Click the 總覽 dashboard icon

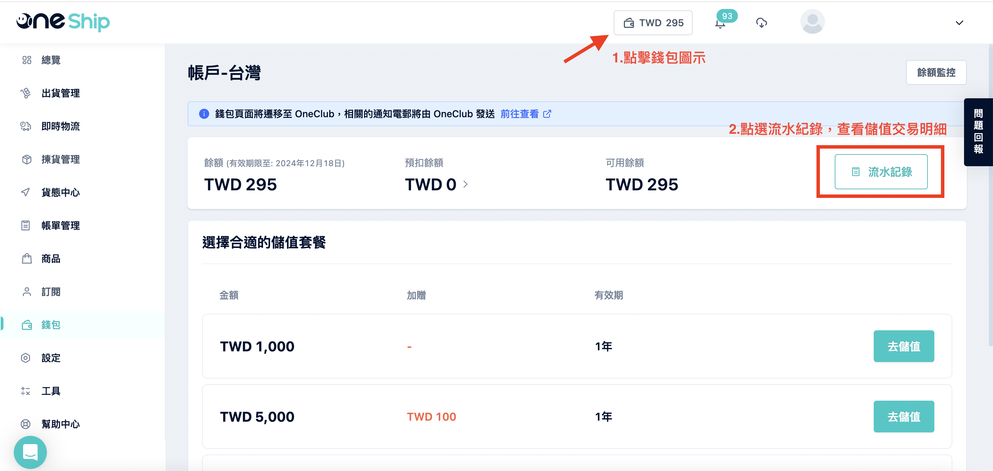click(26, 60)
